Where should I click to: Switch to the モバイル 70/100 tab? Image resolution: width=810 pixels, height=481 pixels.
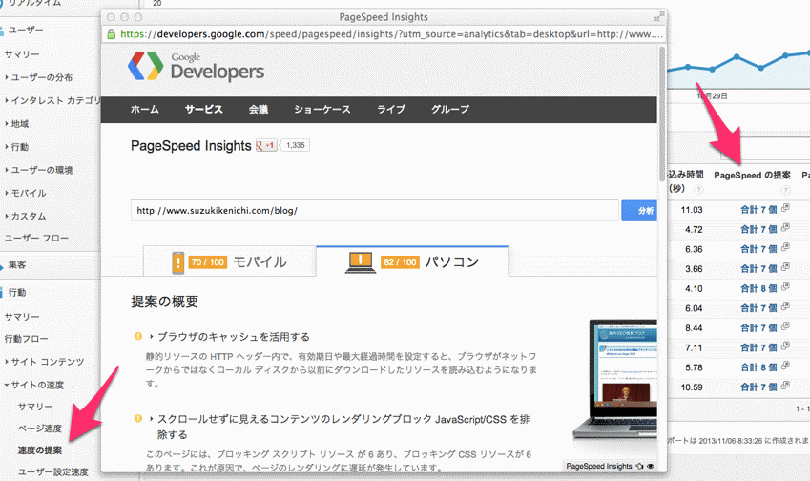point(229,261)
